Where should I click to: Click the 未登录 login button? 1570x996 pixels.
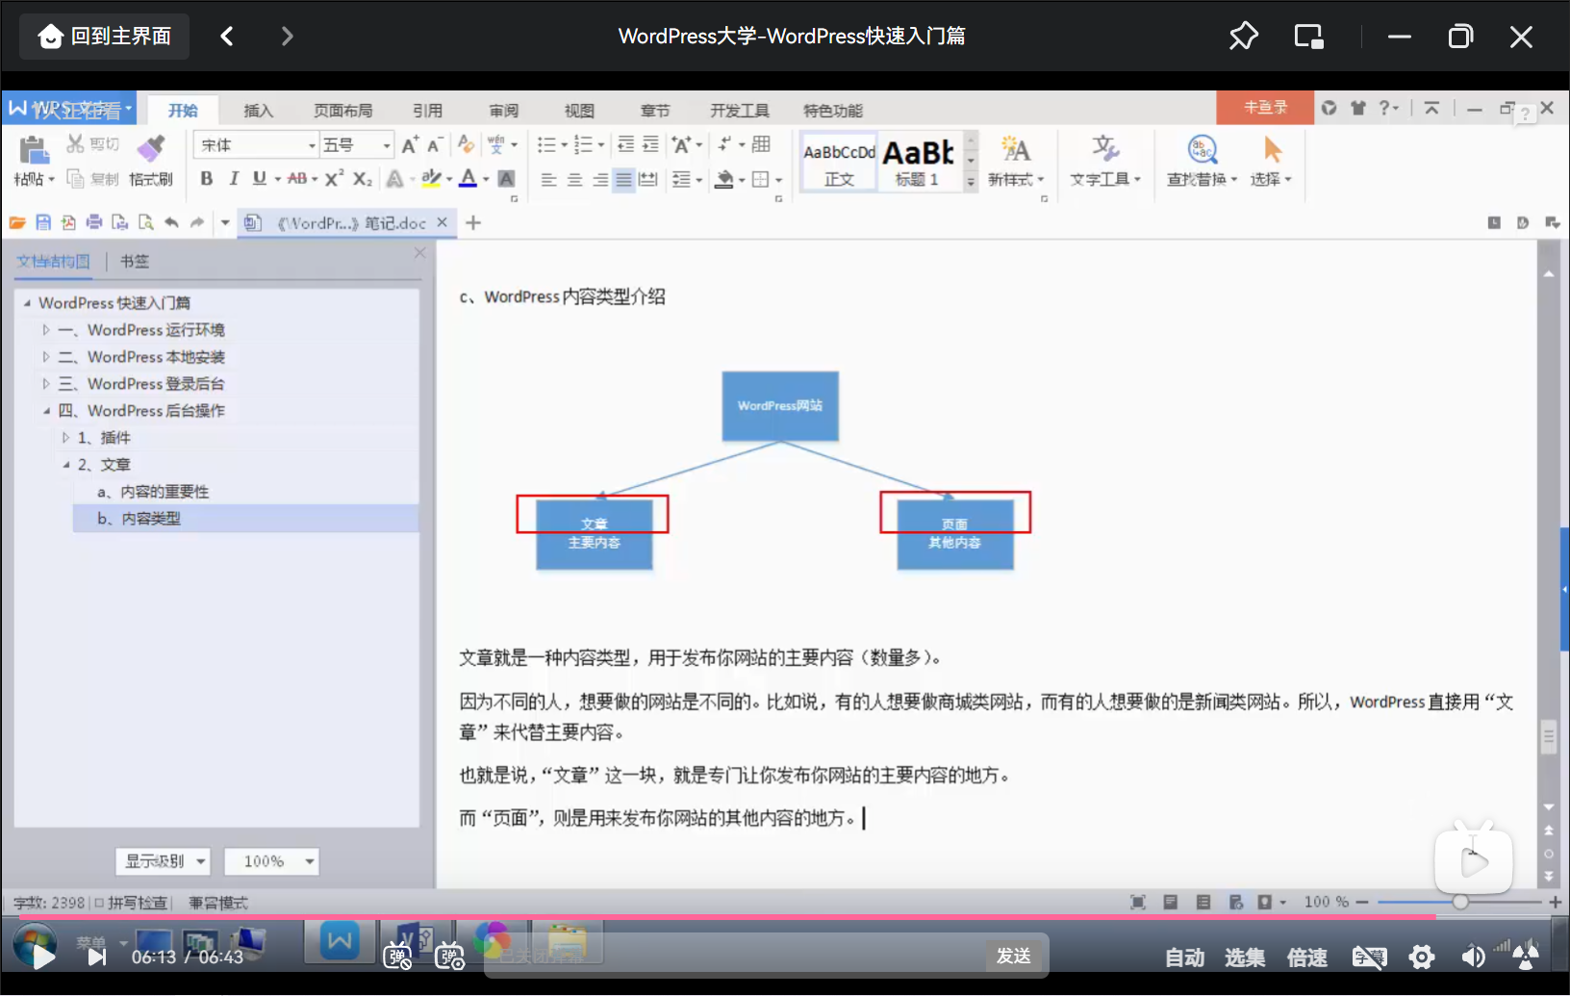point(1265,108)
